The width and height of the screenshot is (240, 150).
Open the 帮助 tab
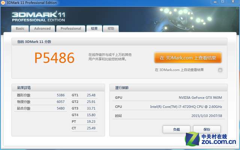coord(111,28)
